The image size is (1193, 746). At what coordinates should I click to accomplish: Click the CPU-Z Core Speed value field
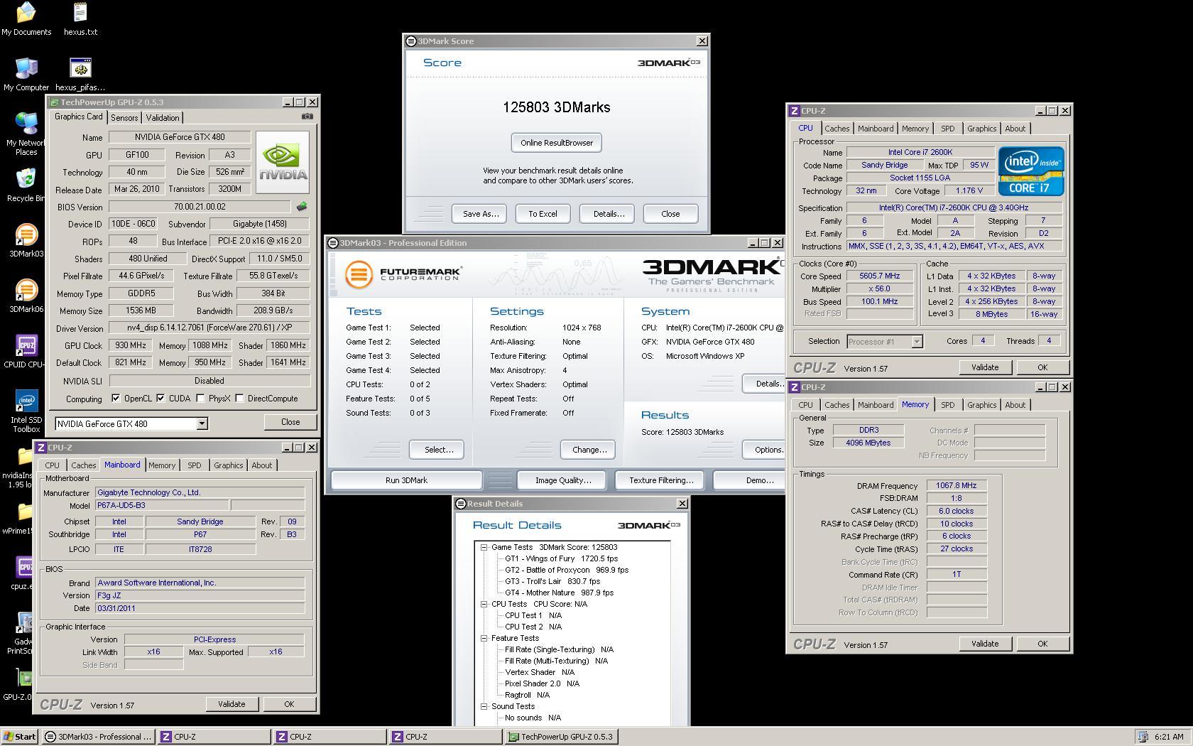[879, 276]
